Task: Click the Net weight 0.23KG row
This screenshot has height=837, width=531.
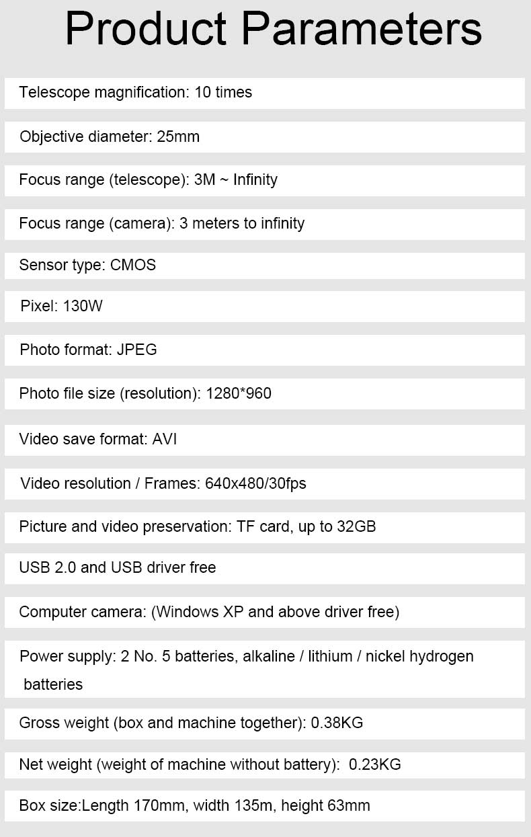Action: tap(265, 765)
